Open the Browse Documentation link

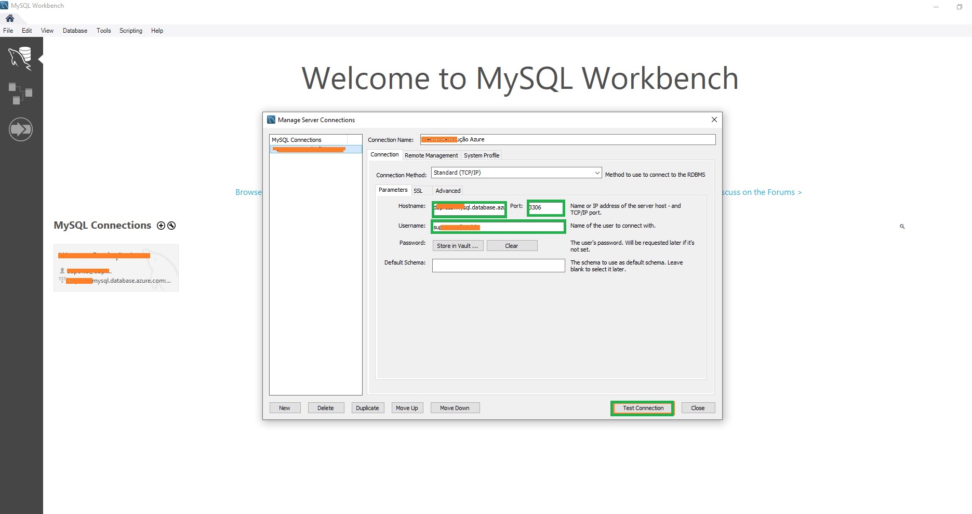tap(249, 192)
